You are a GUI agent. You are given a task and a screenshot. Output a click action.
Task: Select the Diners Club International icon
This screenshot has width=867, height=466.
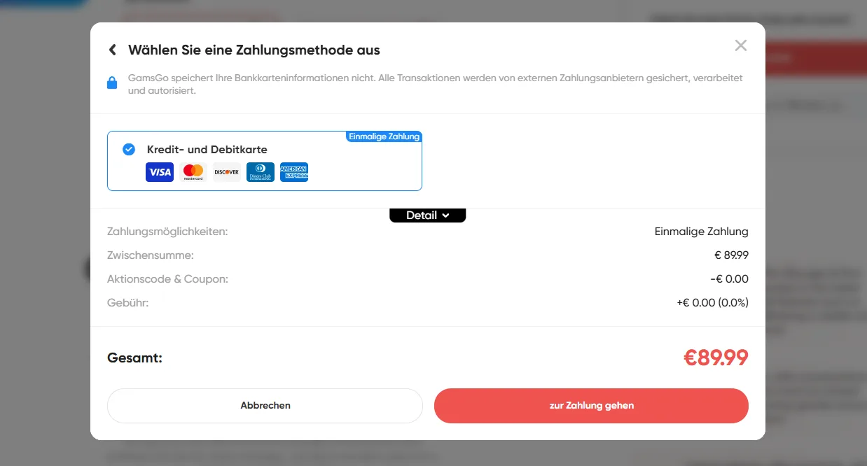pyautogui.click(x=260, y=172)
